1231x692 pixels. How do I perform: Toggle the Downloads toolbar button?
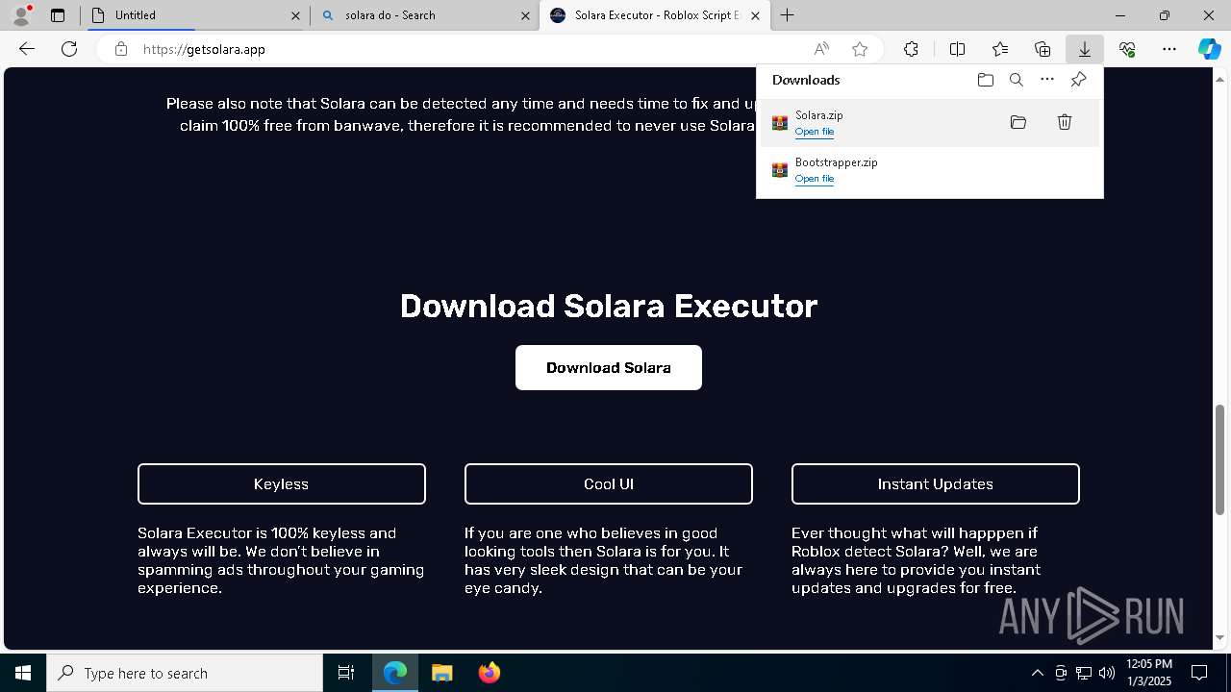[x=1085, y=49]
